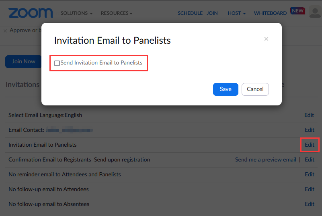Save the panelist invitation setting
322x216 pixels.
226,89
